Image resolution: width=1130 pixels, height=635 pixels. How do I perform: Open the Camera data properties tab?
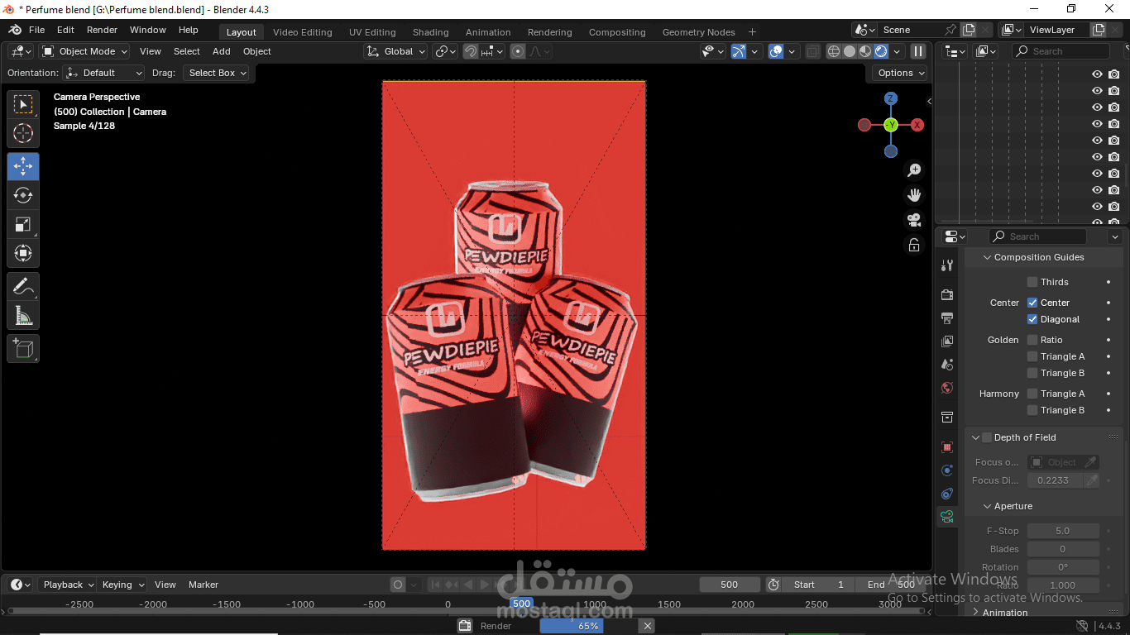(947, 517)
